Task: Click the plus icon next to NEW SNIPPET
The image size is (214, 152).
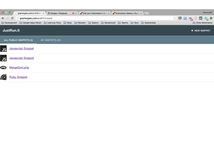Action: (x=192, y=30)
